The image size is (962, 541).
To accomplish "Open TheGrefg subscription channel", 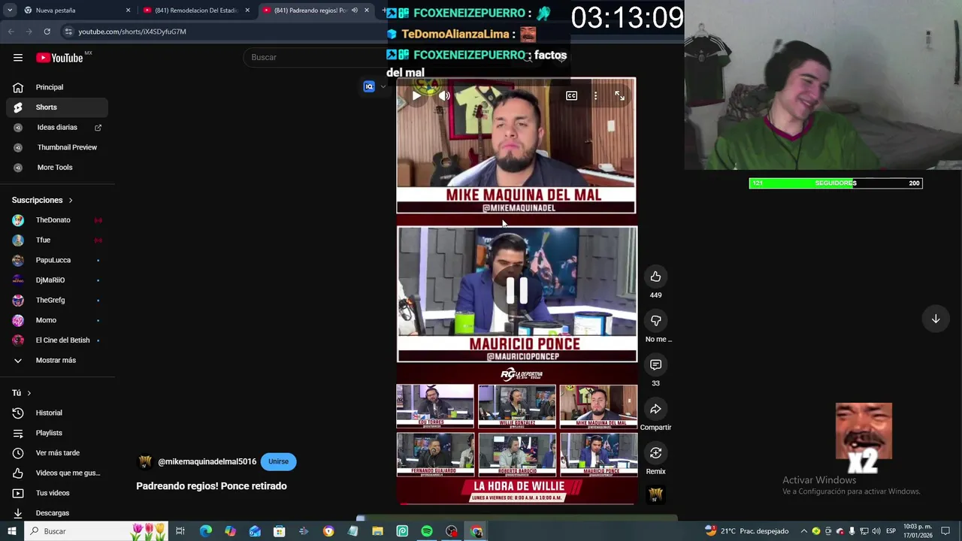I will click(x=57, y=301).
